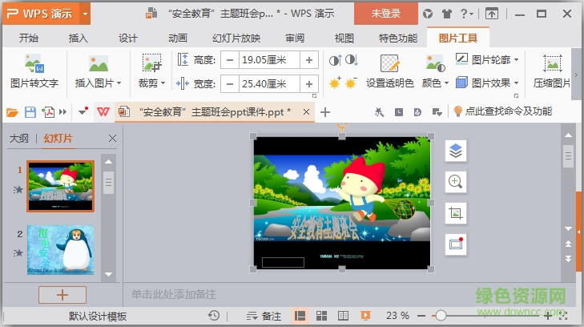
Task: Click the 高度 height input field
Action: [269, 60]
